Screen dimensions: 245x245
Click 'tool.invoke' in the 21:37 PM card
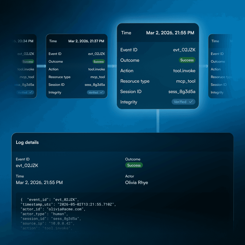click(96, 69)
